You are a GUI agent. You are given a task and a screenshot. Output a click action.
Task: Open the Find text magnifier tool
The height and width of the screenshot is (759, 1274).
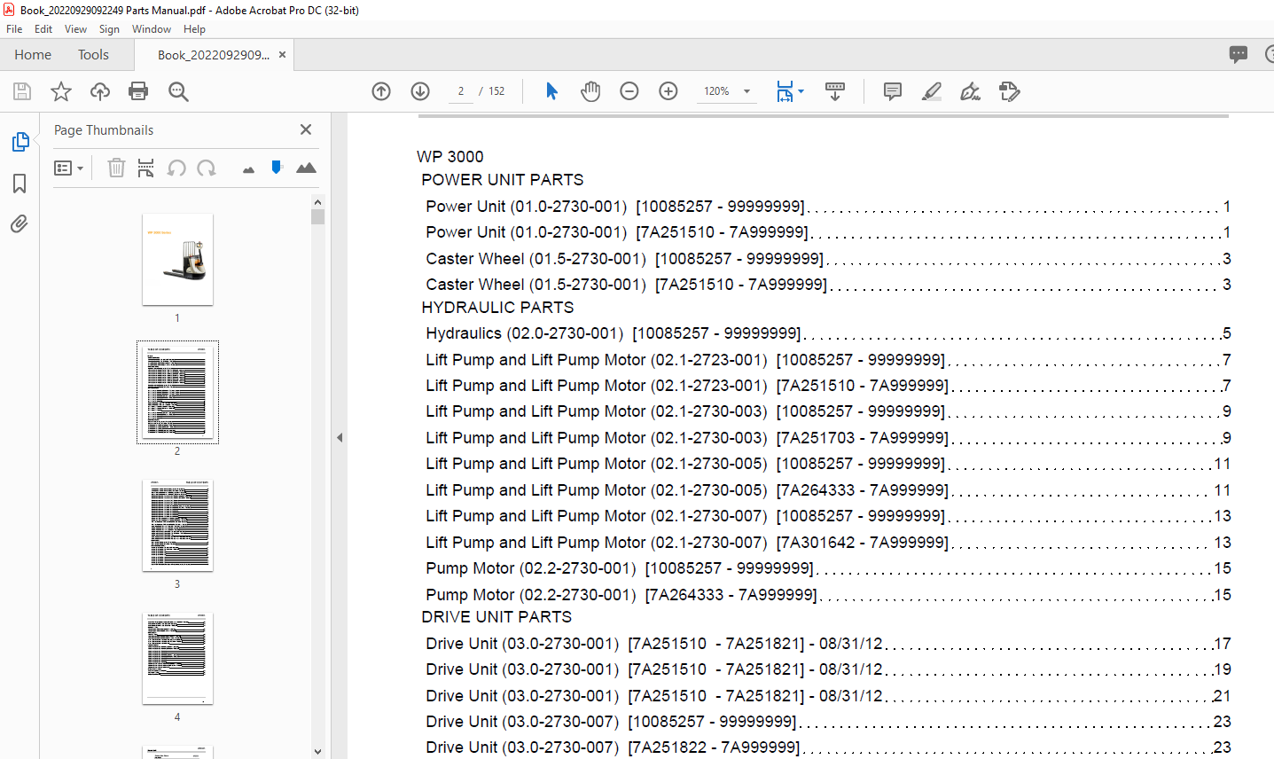coord(178,91)
